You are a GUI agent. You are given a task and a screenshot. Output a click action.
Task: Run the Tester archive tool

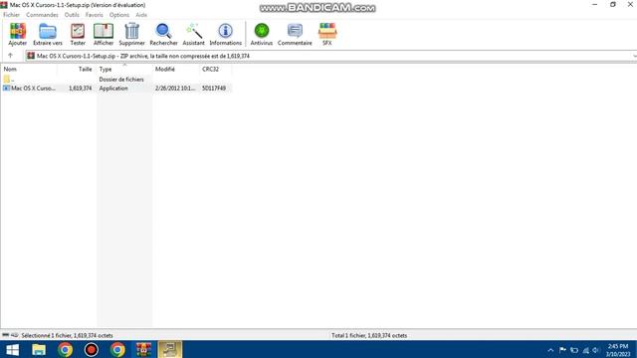[x=78, y=34]
